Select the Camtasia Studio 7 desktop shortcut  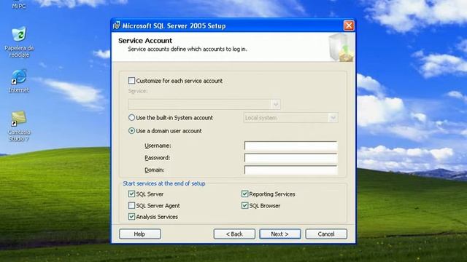pyautogui.click(x=19, y=126)
